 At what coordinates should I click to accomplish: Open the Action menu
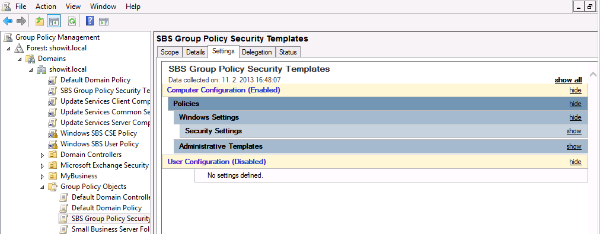pos(46,7)
